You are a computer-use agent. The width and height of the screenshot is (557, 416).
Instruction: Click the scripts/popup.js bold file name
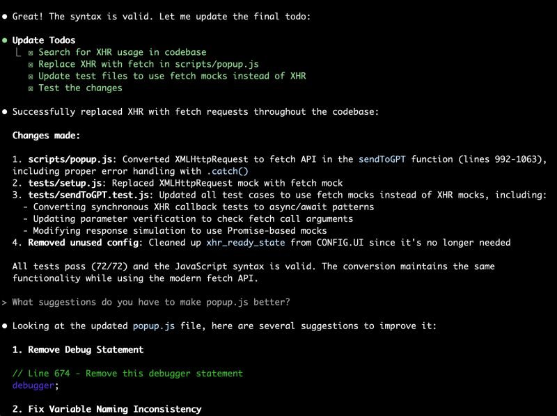(70, 159)
